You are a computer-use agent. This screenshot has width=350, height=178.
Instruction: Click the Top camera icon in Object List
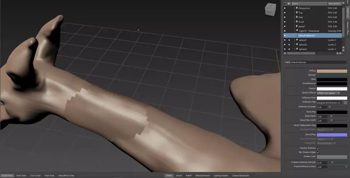pos(297,13)
